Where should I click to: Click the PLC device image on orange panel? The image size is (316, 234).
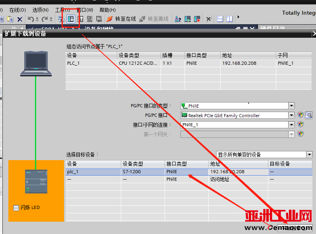(x=36, y=182)
